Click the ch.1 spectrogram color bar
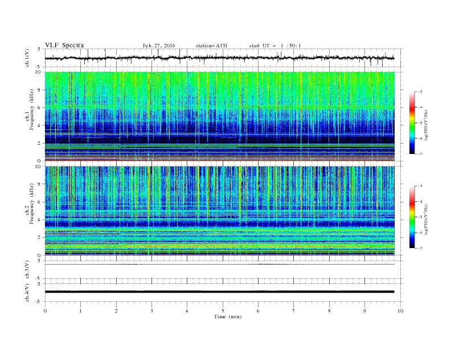The height and width of the screenshot is (349, 451). click(412, 123)
